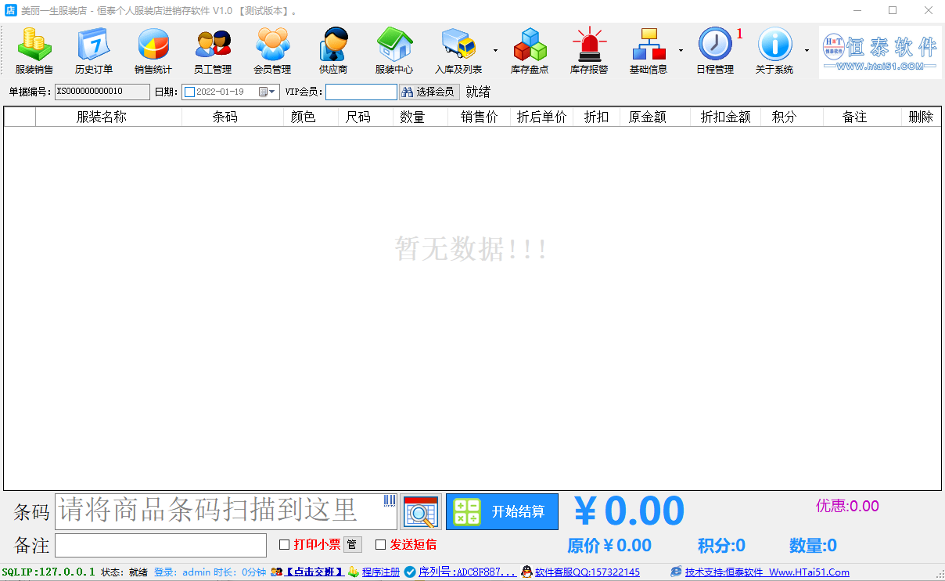Expand the 入库及列表 dropdown arrow

[494, 50]
